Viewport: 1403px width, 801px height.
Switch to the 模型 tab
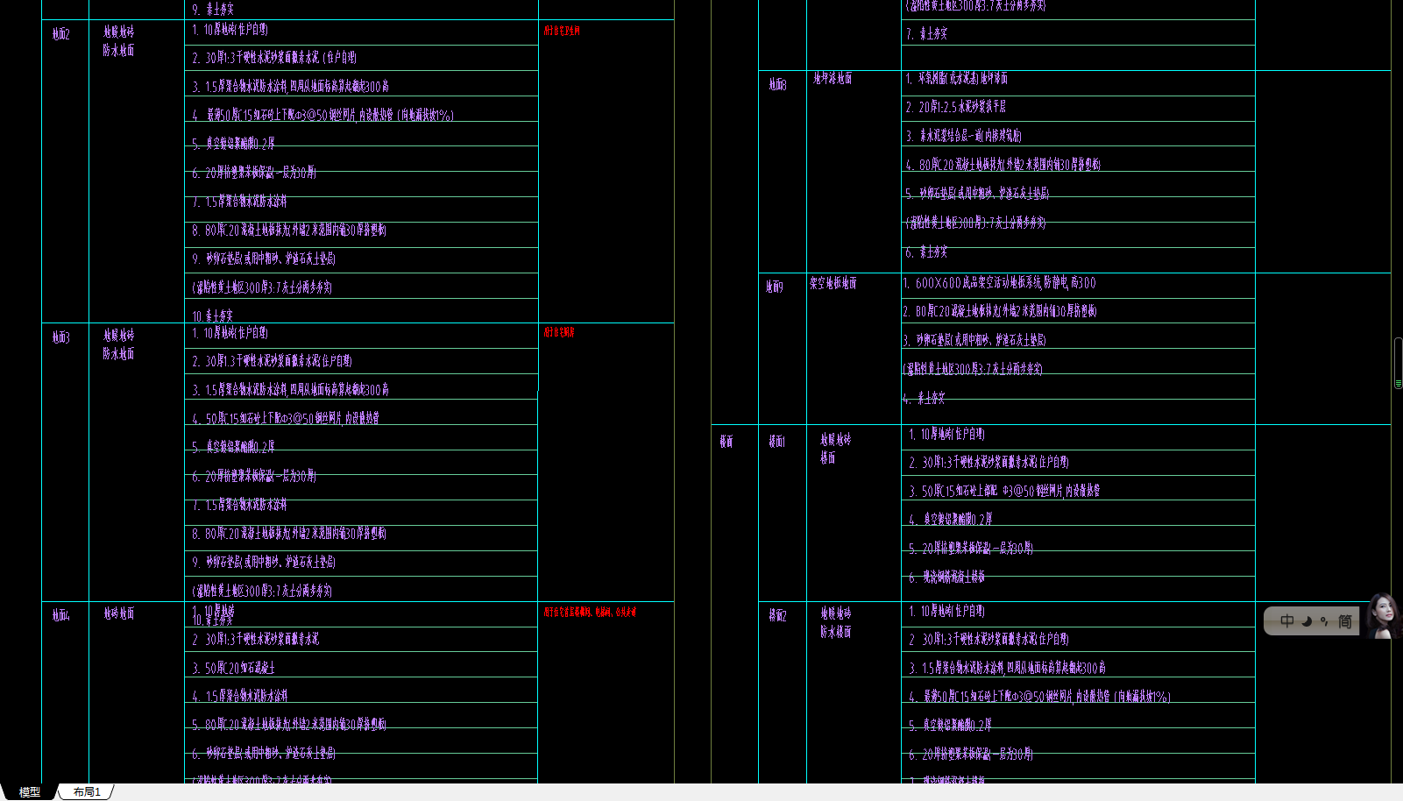pos(29,792)
